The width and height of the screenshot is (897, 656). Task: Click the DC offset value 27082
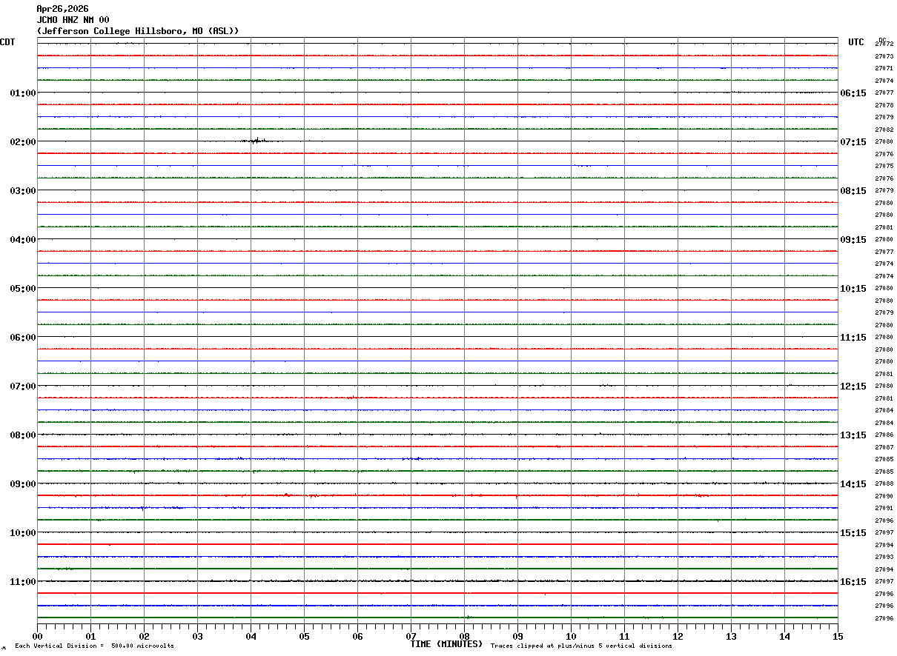click(x=884, y=130)
